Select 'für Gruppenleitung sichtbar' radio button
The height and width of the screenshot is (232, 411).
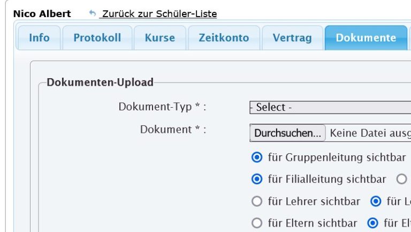coord(257,158)
